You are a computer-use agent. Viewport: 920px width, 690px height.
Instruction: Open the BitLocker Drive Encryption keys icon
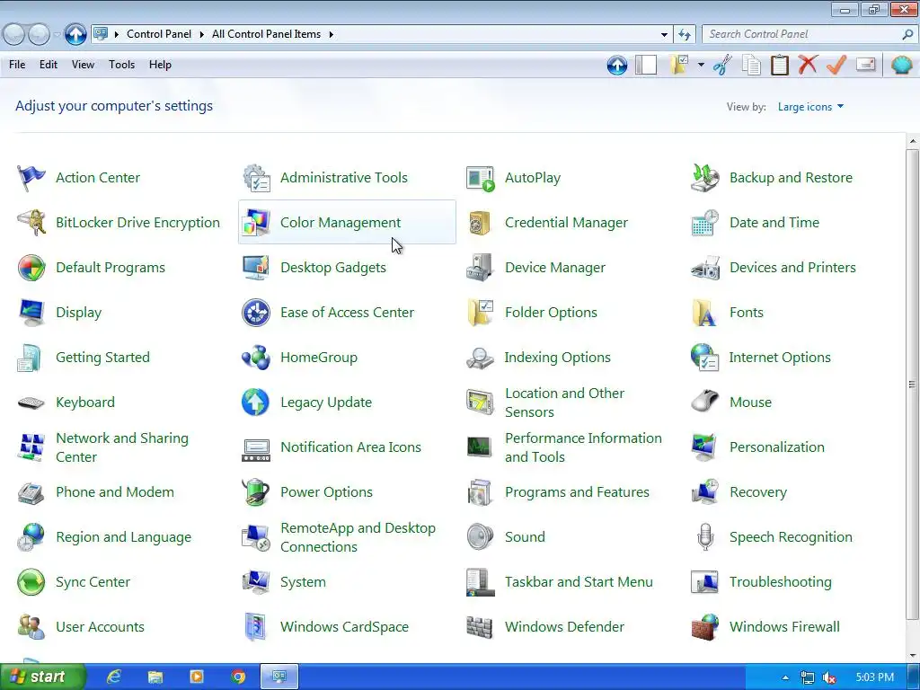(x=31, y=223)
